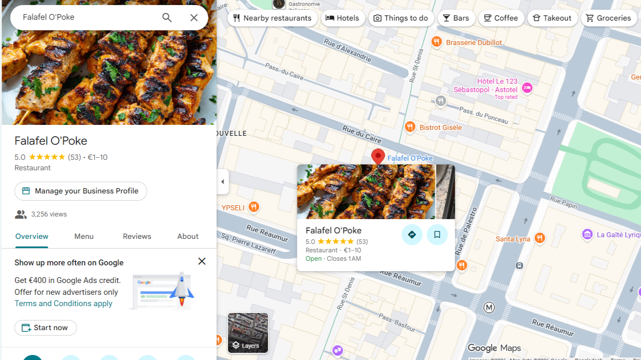Save place with bookmark icon

click(437, 235)
